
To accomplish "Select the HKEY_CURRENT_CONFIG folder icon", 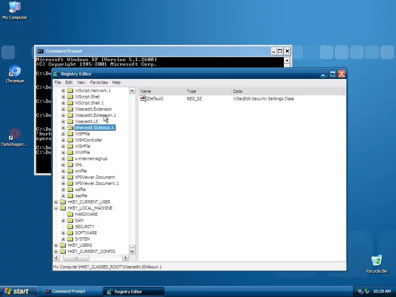I will point(63,251).
